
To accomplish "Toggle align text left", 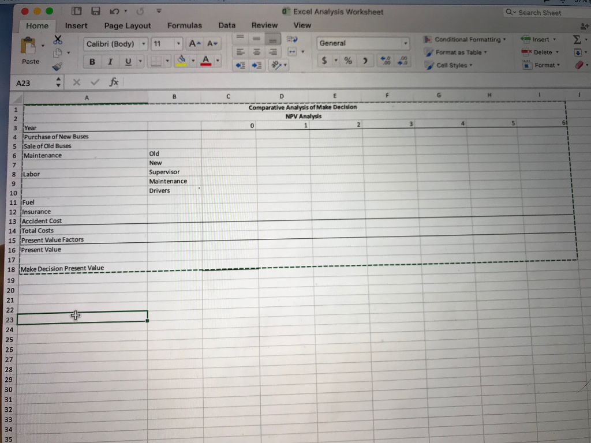I will (x=240, y=52).
